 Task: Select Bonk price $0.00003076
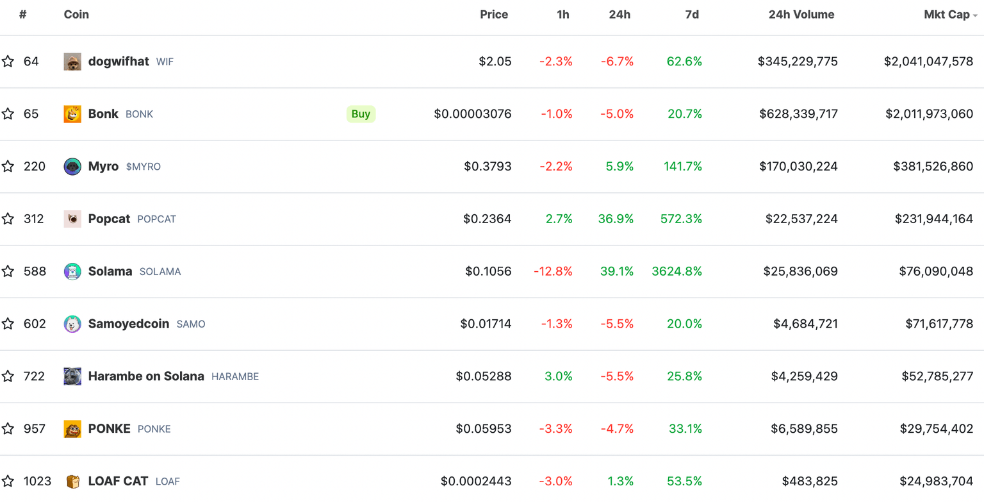click(473, 114)
